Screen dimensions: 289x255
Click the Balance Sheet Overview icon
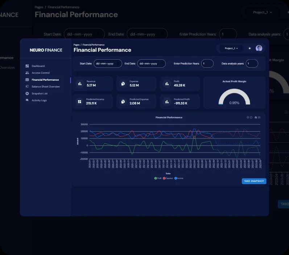tap(27, 86)
